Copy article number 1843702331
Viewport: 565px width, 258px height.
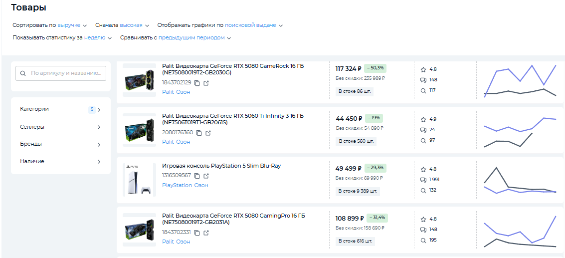197,233
